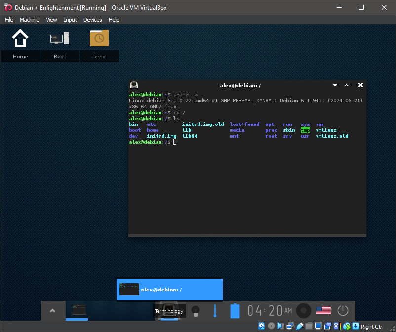
Task: Shade the terminal with the down chevron
Action: coord(335,85)
